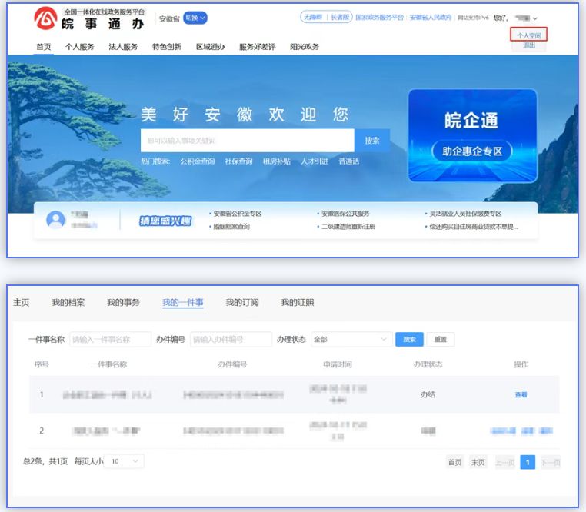The image size is (586, 512).
Task: Click the blue 搜索 button in filter row
Action: [x=409, y=339]
